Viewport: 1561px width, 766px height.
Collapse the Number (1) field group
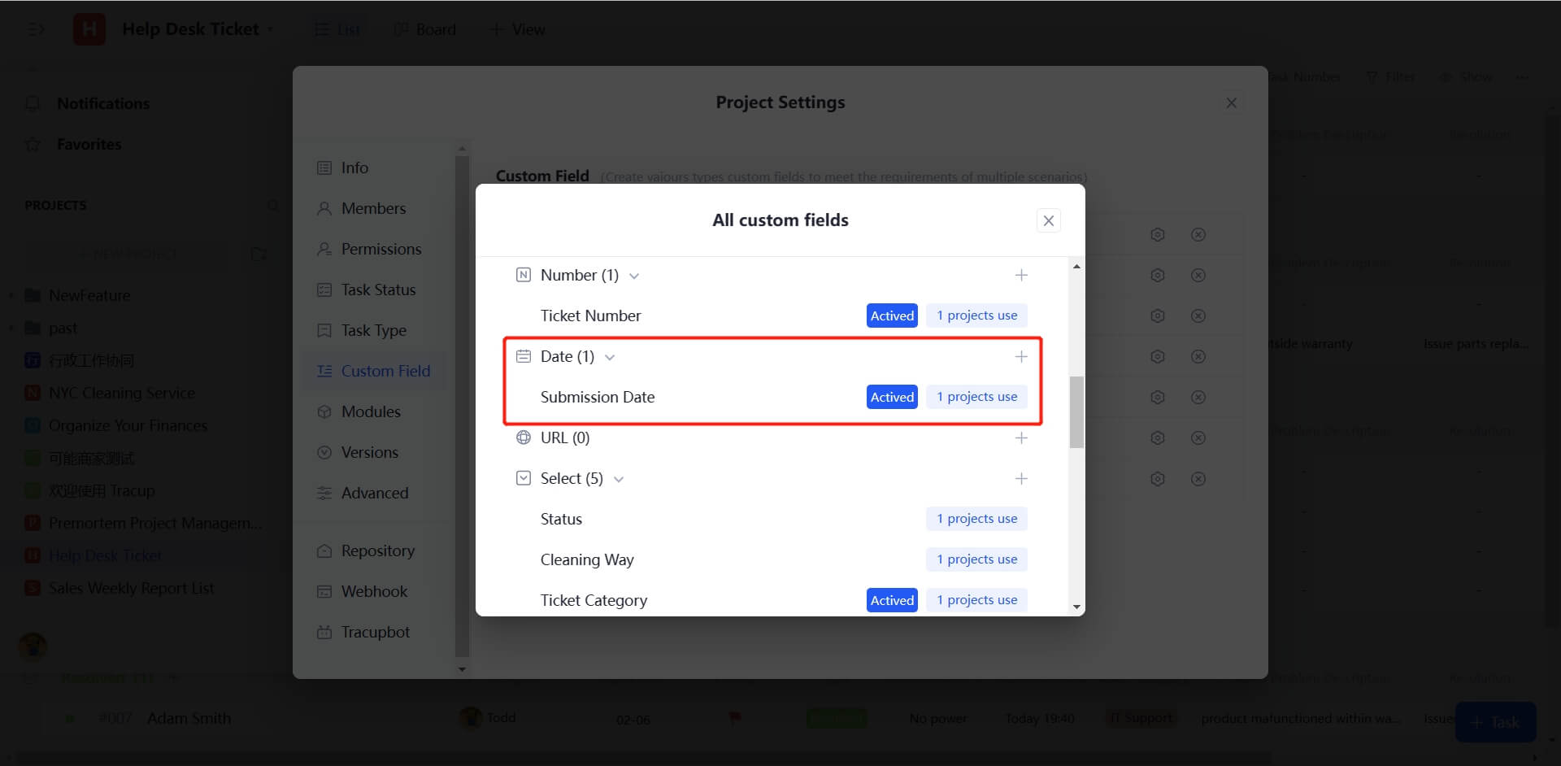634,275
